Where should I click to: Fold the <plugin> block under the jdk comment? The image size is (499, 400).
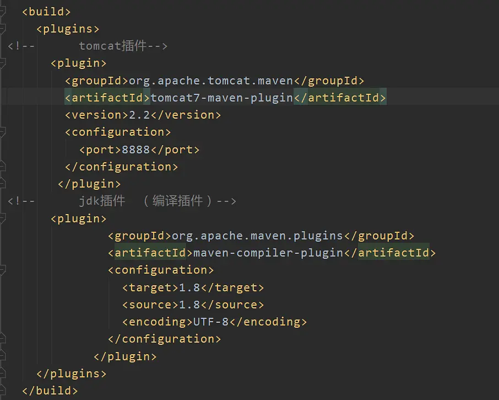coord(2,218)
